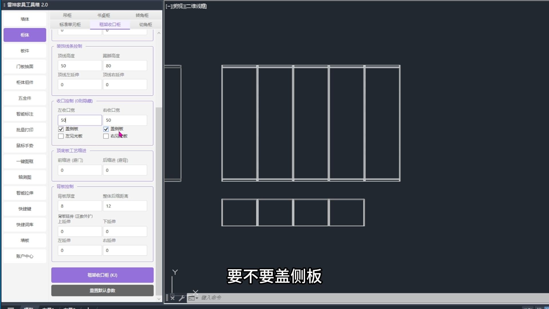Uncheck the right 盖侧板 checkbox
This screenshot has height=309, width=549.
pyautogui.click(x=106, y=129)
